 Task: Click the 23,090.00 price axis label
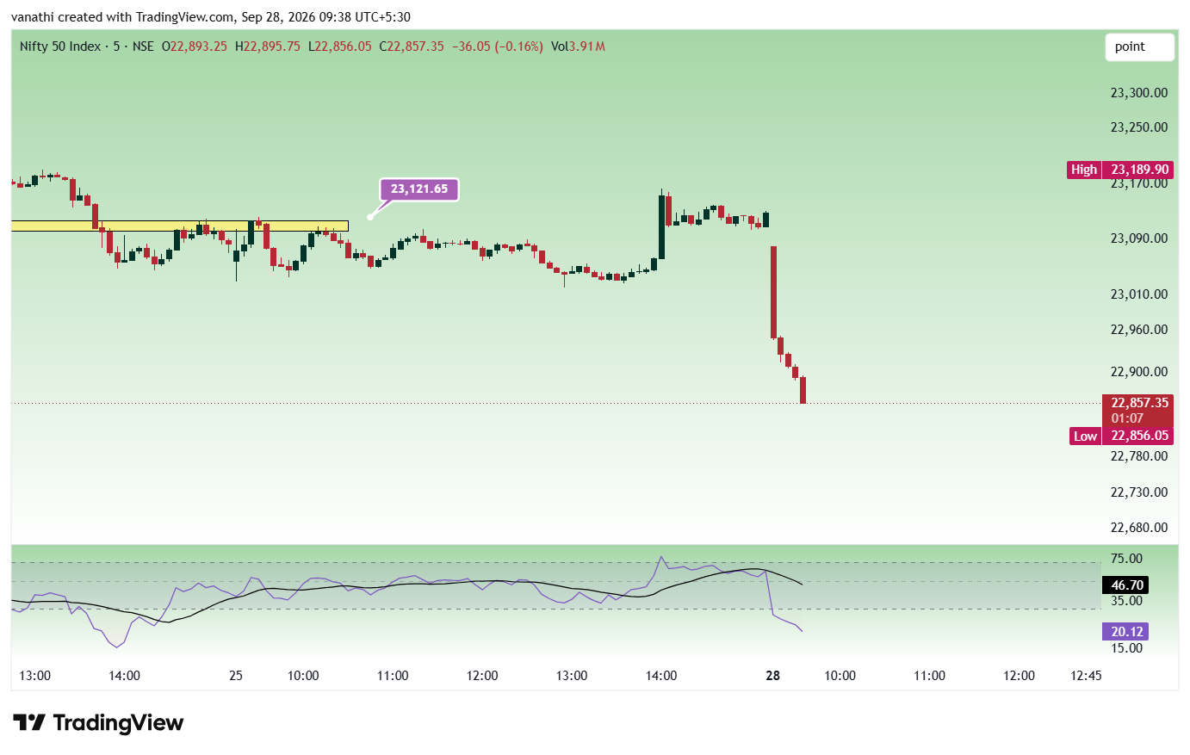tap(1139, 238)
